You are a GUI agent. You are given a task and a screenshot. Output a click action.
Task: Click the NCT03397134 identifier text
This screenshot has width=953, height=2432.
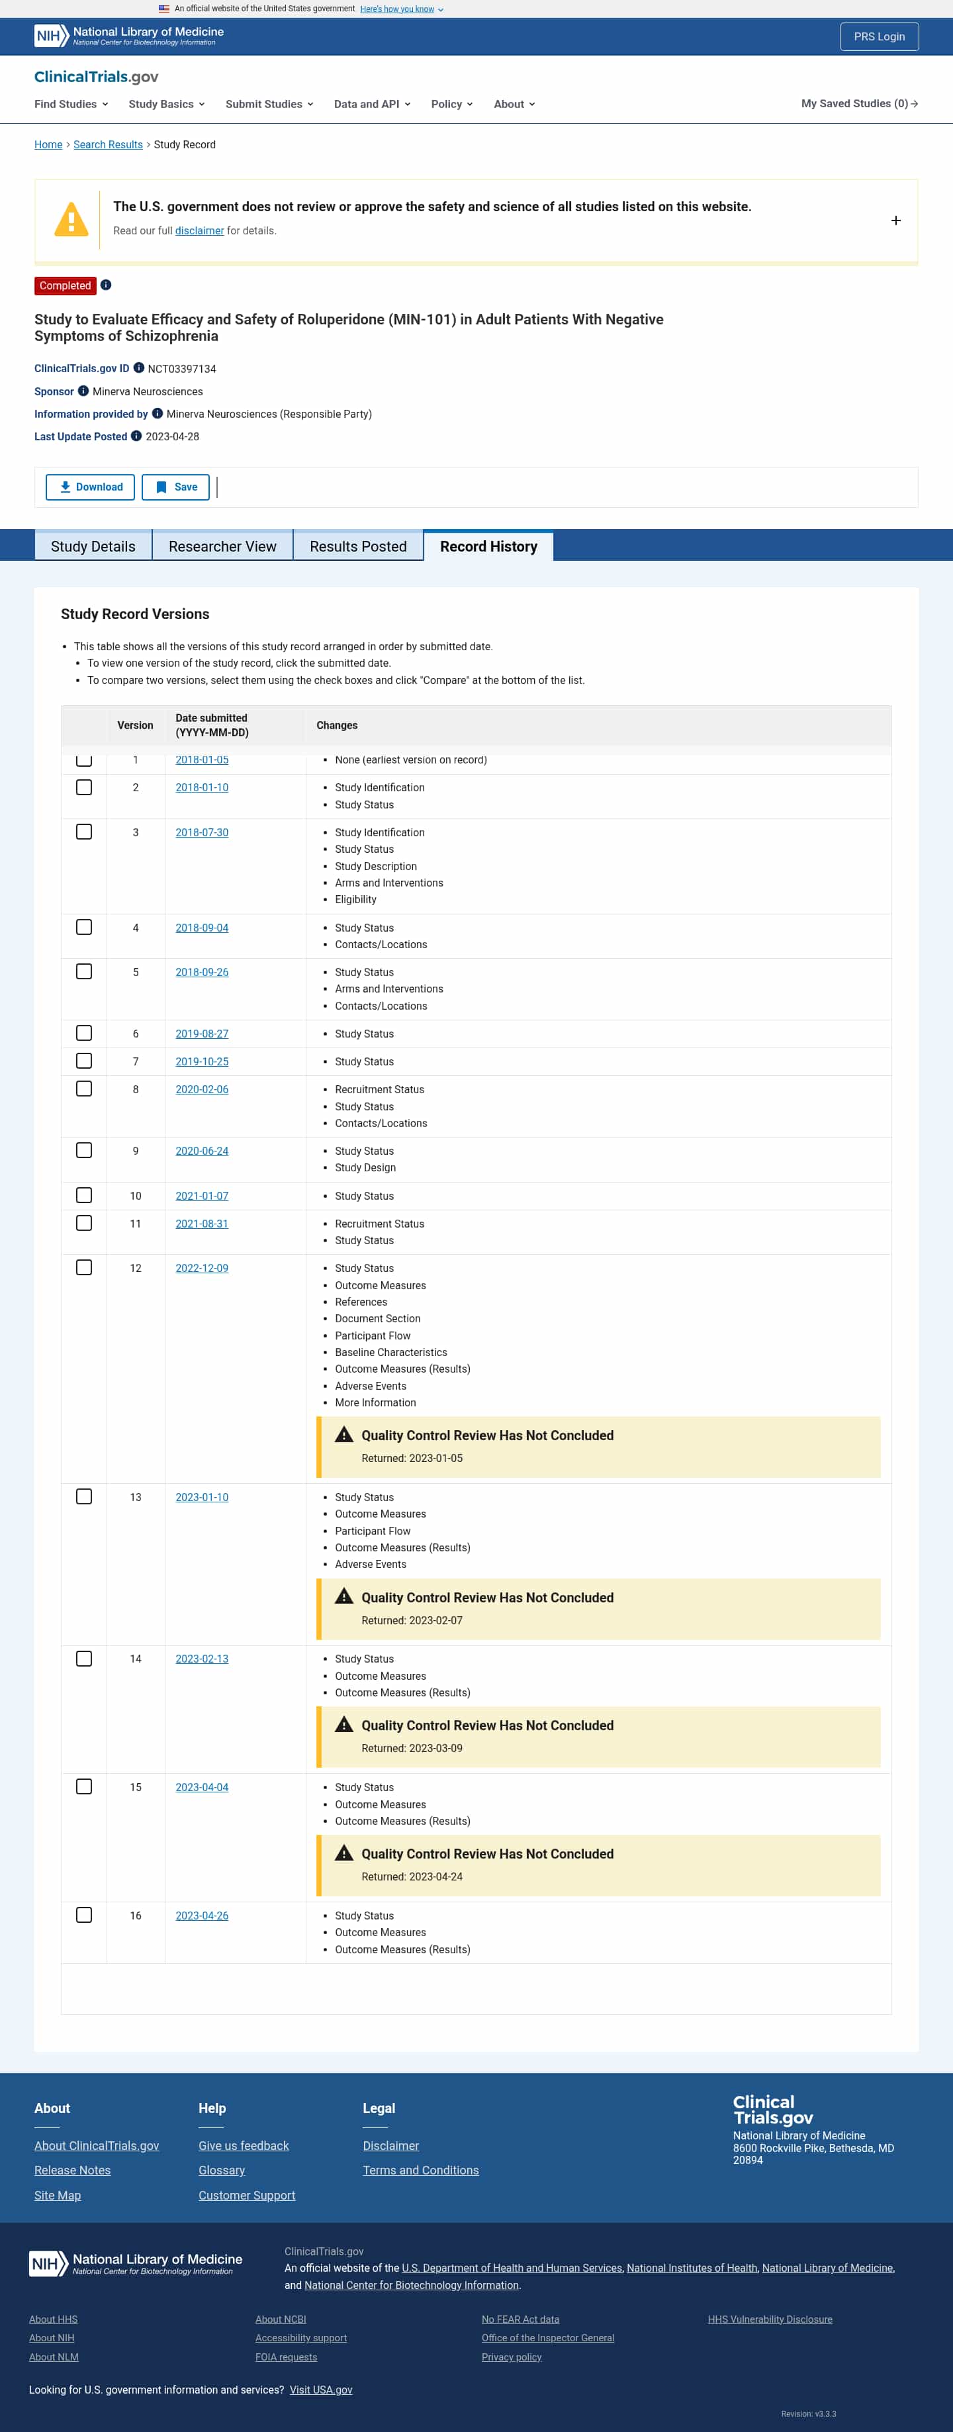[182, 369]
